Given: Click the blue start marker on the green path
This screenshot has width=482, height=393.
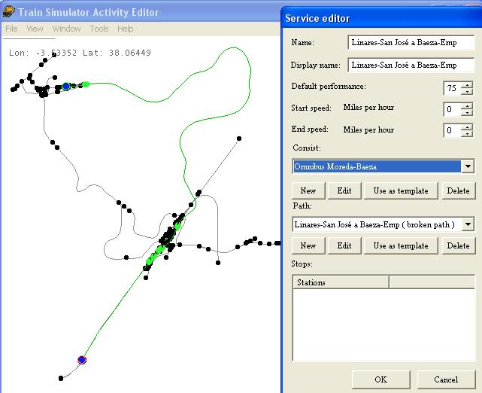Looking at the screenshot, I should point(66,87).
